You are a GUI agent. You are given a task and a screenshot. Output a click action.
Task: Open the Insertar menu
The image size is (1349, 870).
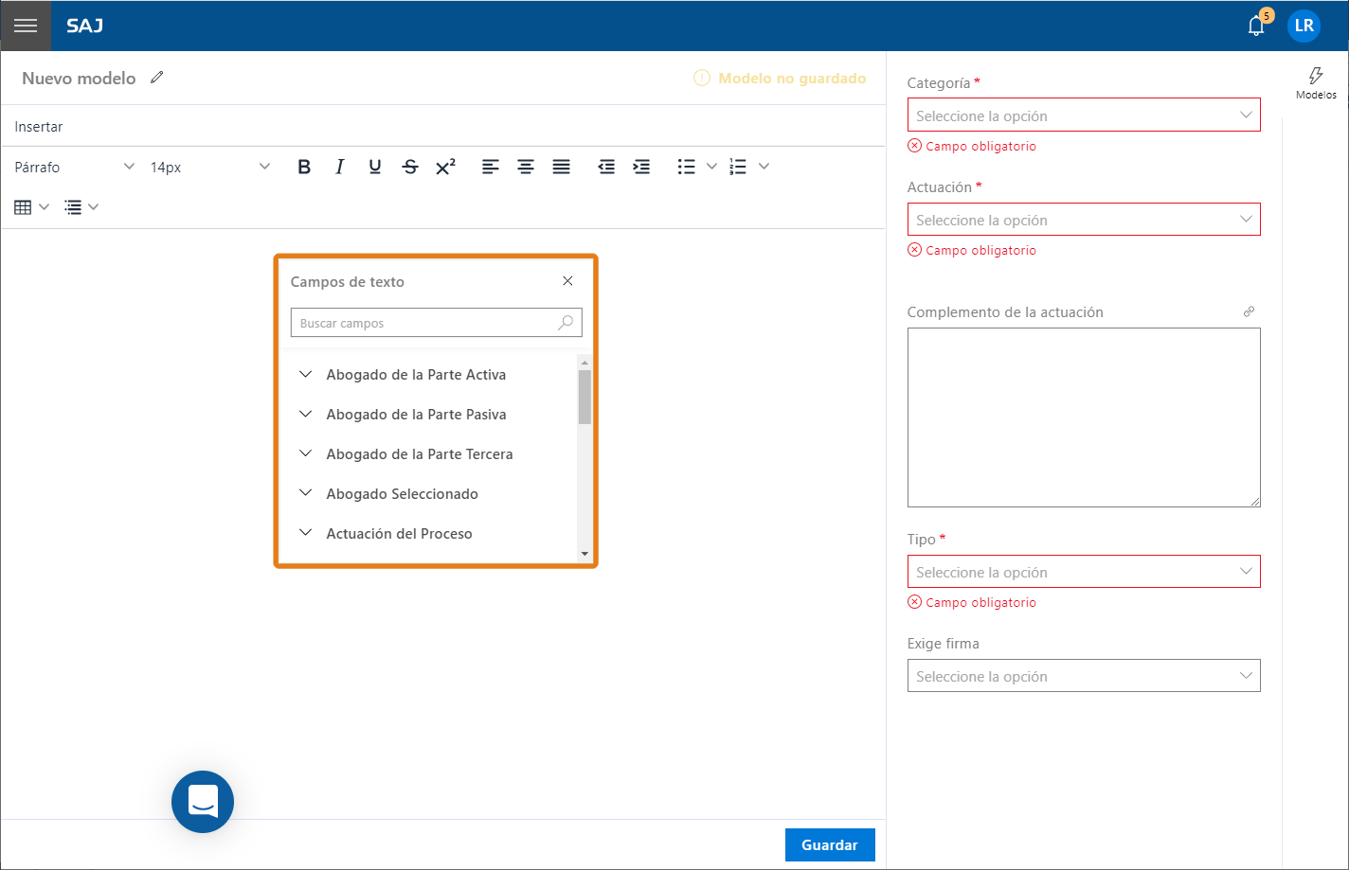(39, 127)
